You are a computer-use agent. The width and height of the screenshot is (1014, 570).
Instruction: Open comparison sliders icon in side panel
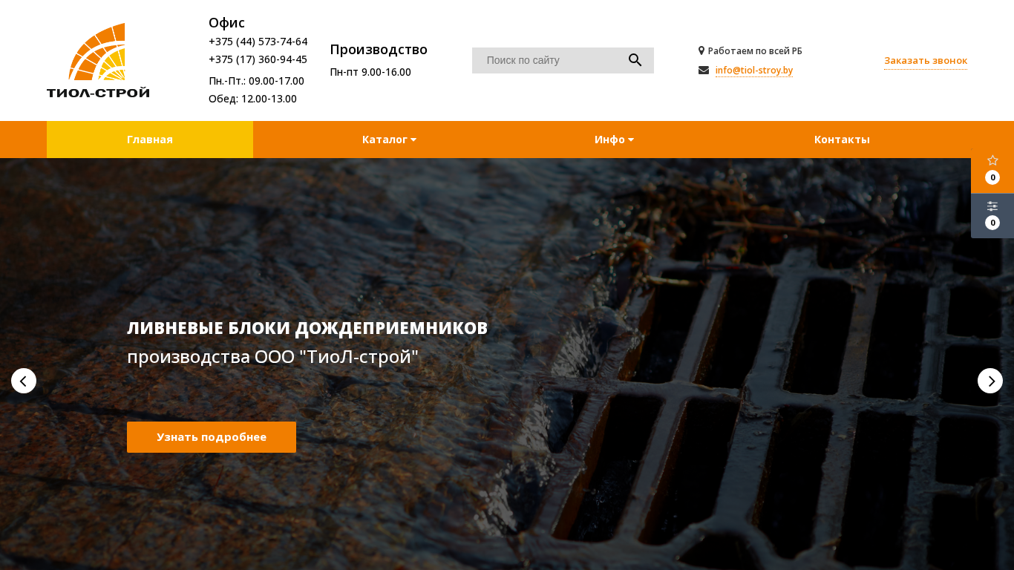tap(992, 206)
